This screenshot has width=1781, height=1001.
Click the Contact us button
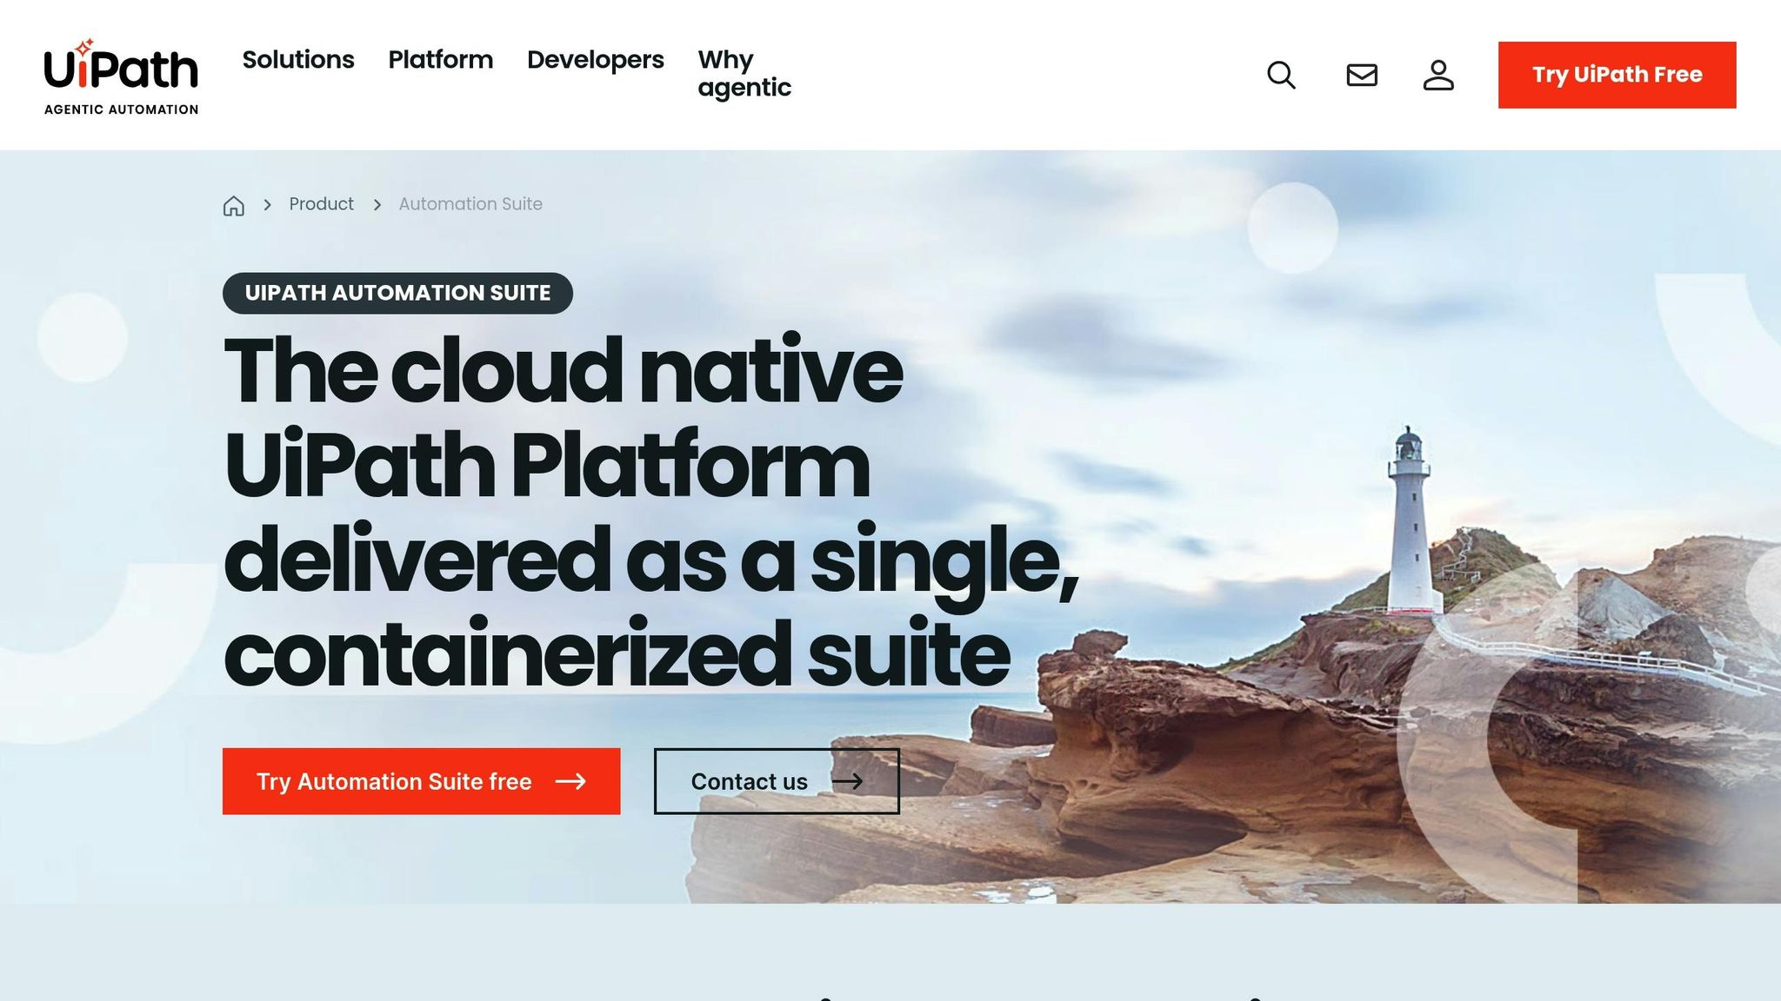coord(775,781)
